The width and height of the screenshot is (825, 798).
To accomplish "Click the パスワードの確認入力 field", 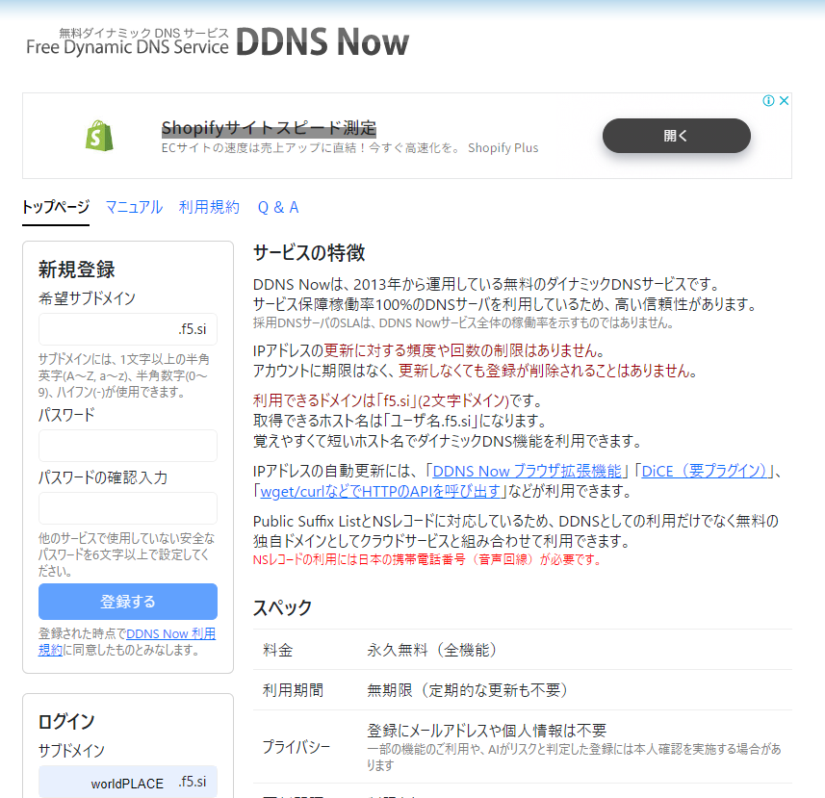I will [x=128, y=508].
